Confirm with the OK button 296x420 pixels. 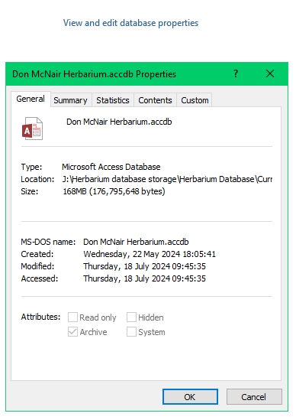pyautogui.click(x=190, y=397)
